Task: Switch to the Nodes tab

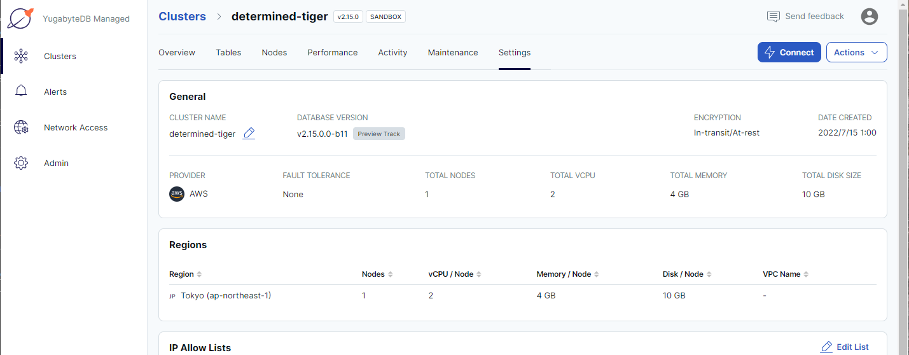Action: point(274,52)
